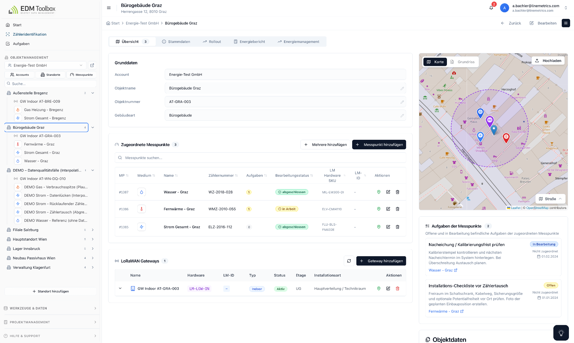Open Energie-Test GmbH breadcrumb
The image size is (574, 343).
(x=142, y=23)
